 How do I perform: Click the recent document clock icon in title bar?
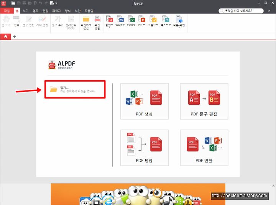(x=52, y=3)
